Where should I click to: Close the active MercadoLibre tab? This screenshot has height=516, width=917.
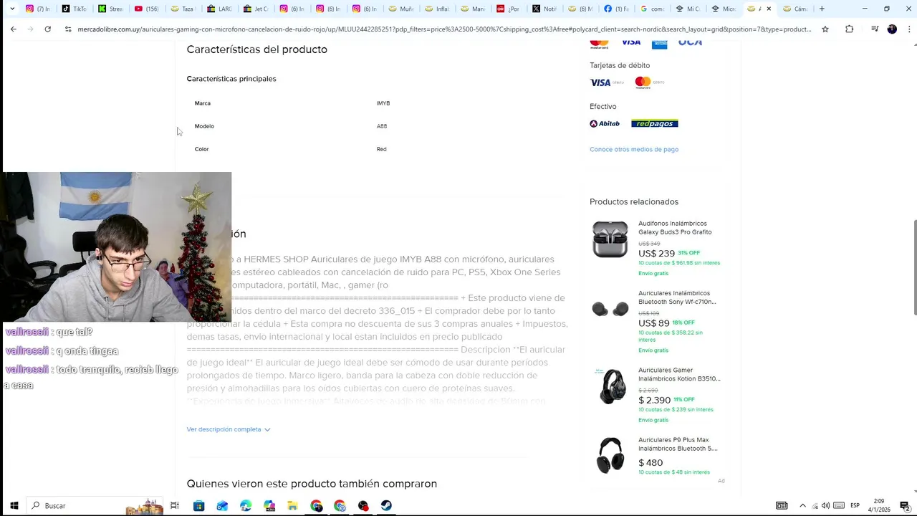(x=769, y=9)
